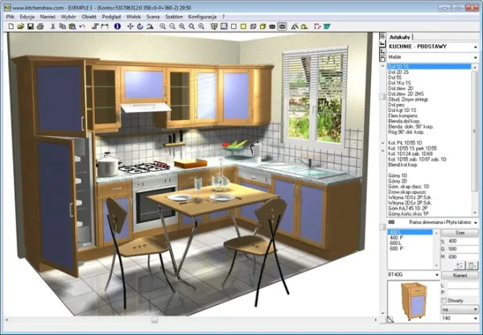483x335 pixels.
Task: Open the Edycja menu
Action: [27, 17]
